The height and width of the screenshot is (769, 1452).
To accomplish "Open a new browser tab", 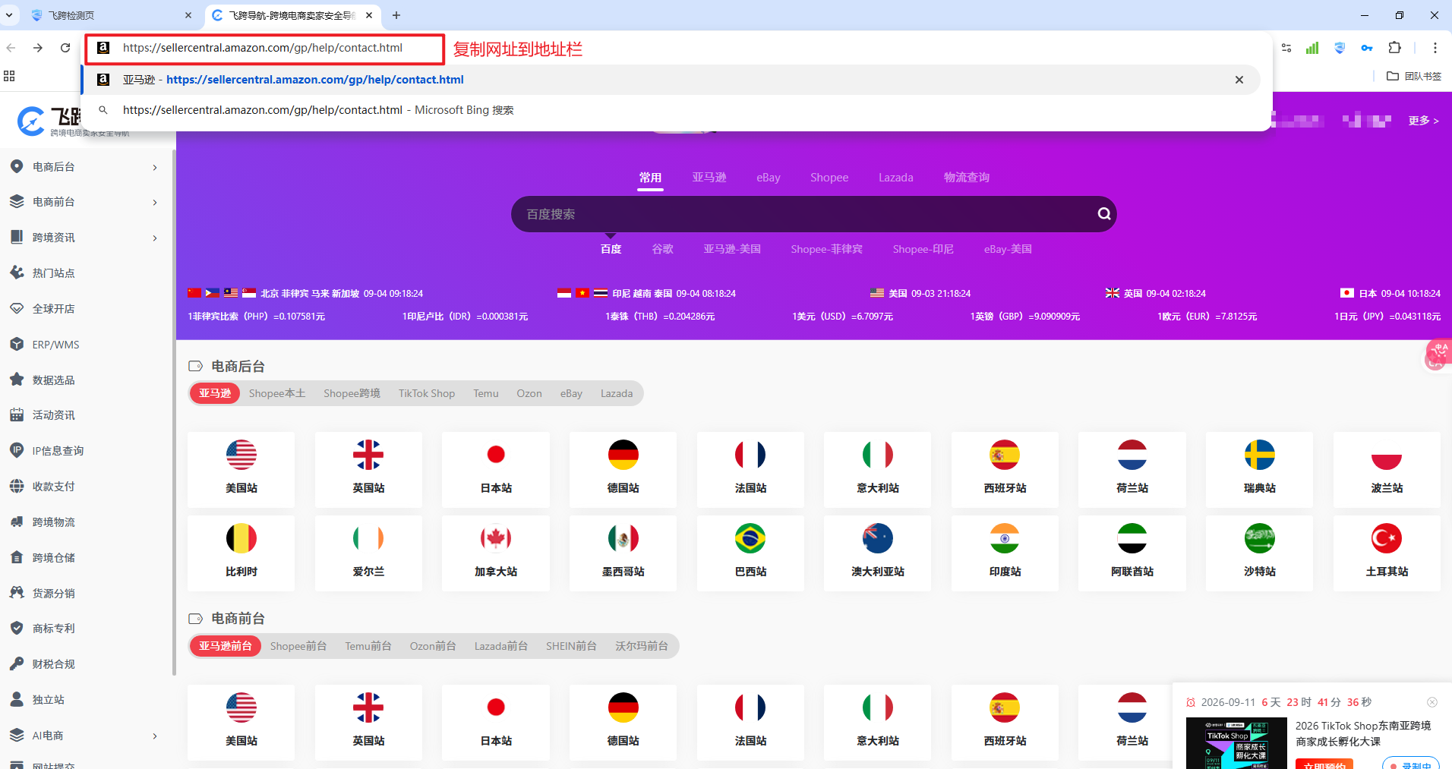I will coord(396,15).
